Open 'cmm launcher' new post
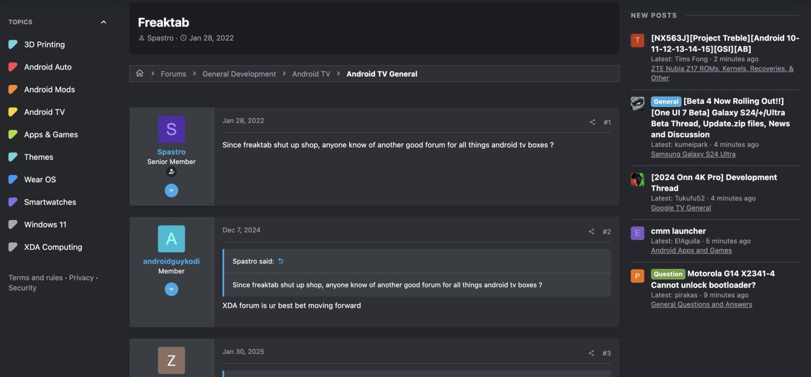This screenshot has width=811, height=377. (678, 231)
